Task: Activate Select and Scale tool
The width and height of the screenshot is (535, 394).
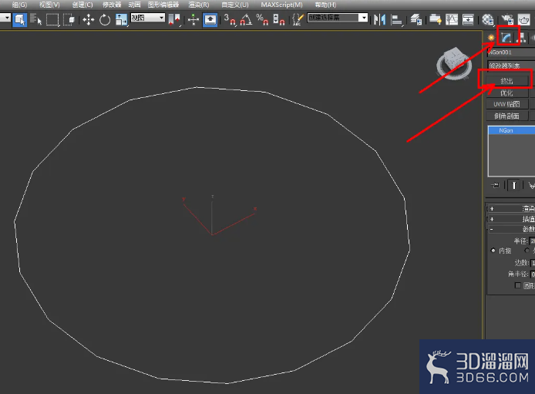Action: 121,19
